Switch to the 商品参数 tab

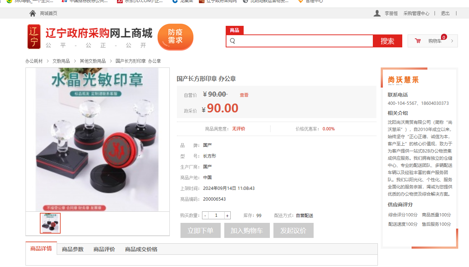(73, 249)
